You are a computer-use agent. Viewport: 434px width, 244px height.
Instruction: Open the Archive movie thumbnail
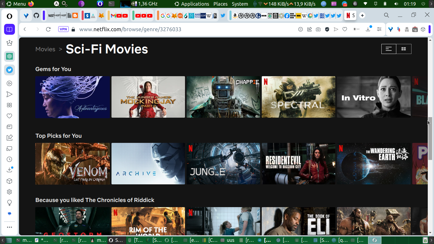(148, 164)
